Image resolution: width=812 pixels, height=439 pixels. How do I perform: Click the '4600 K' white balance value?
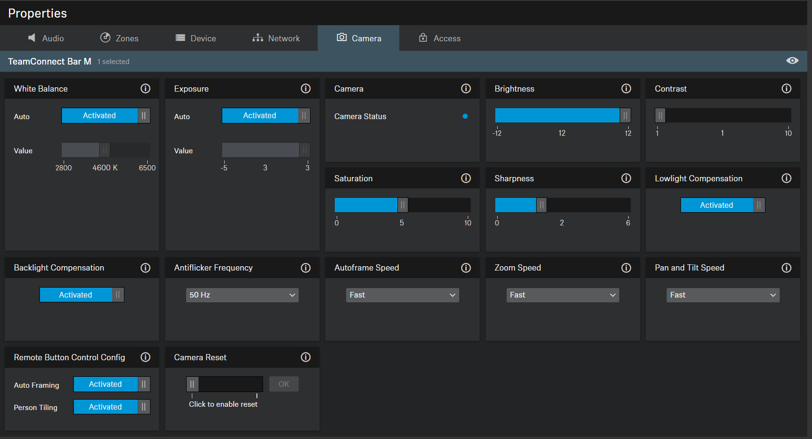click(105, 168)
